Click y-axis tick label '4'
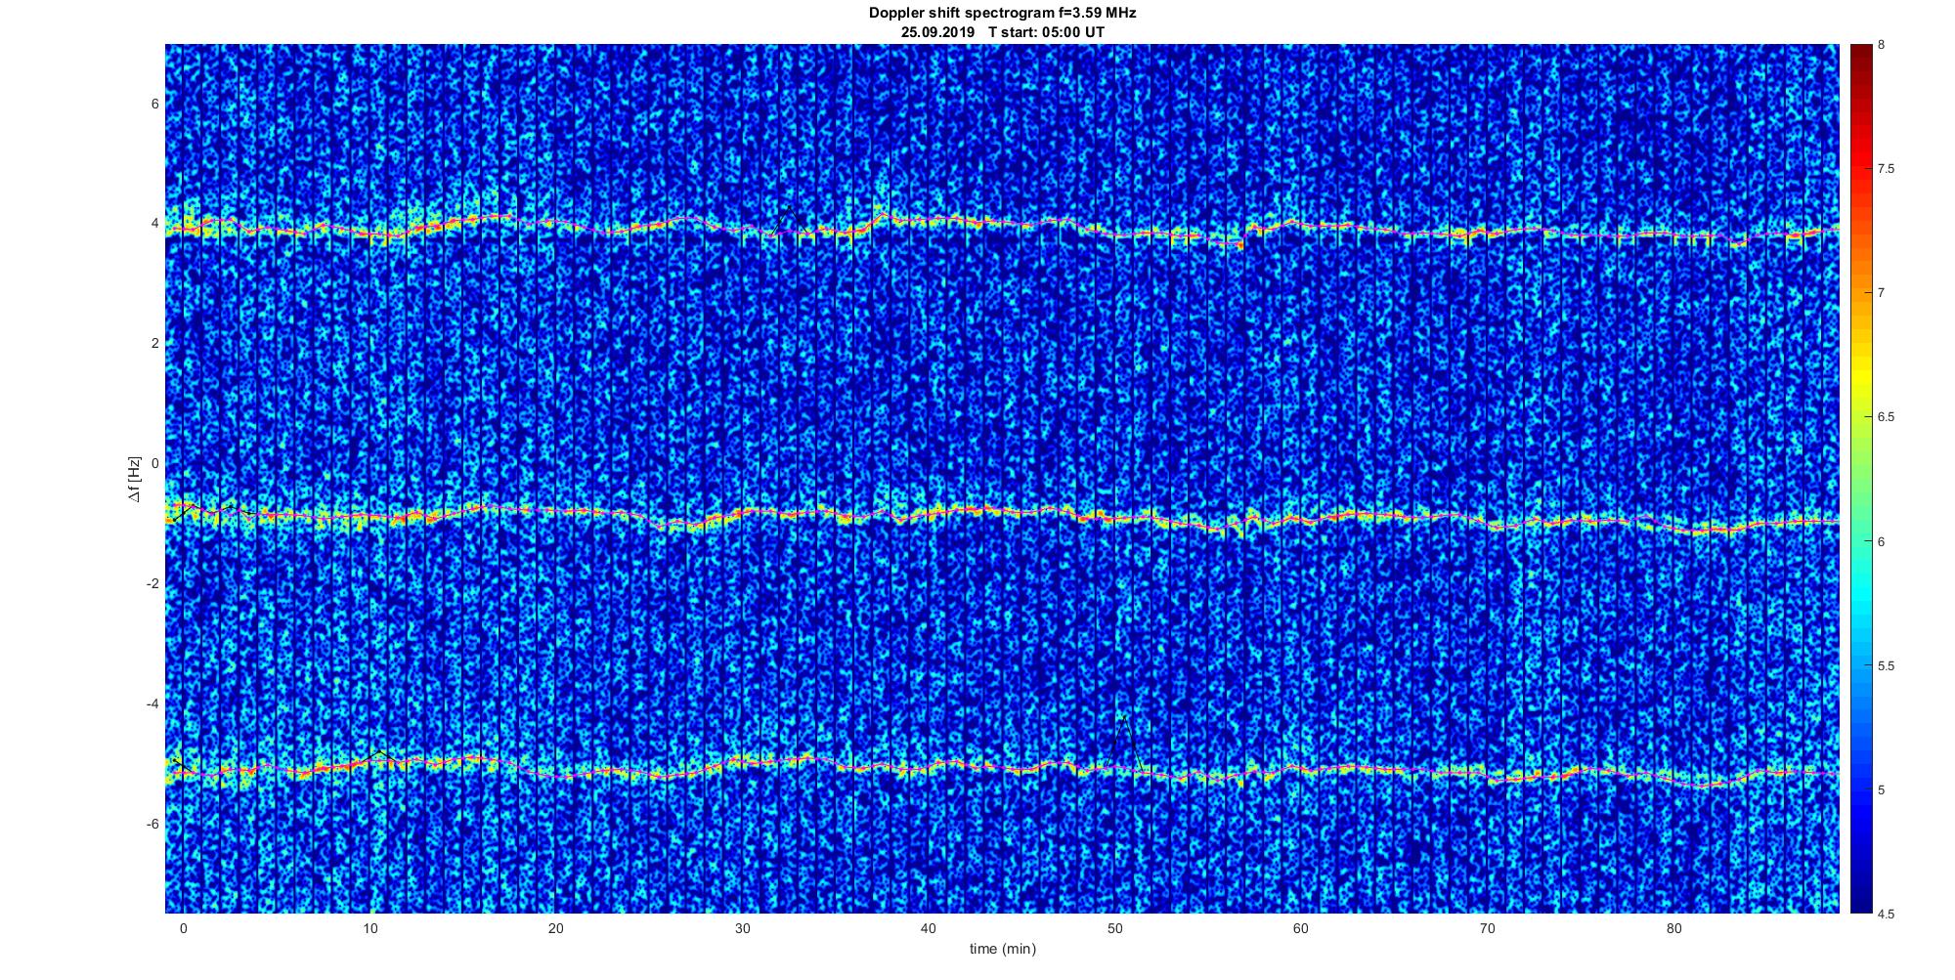 153,224
